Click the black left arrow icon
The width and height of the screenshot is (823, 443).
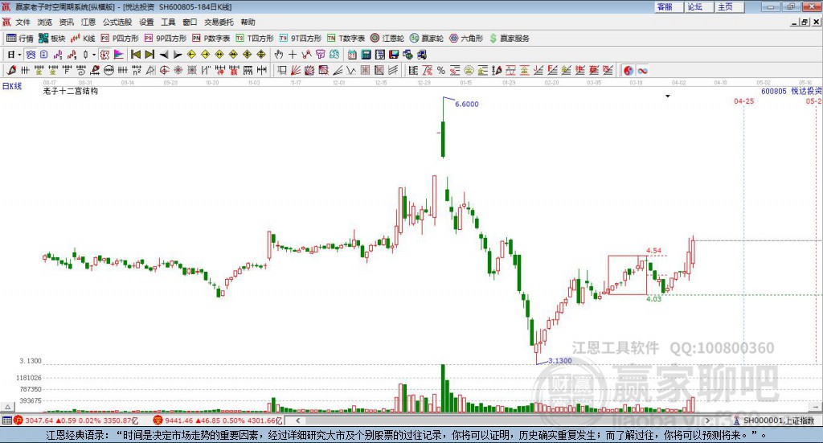click(x=164, y=55)
